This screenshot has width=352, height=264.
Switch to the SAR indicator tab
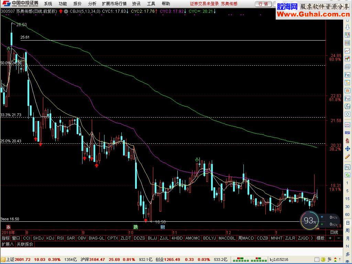tap(71, 238)
